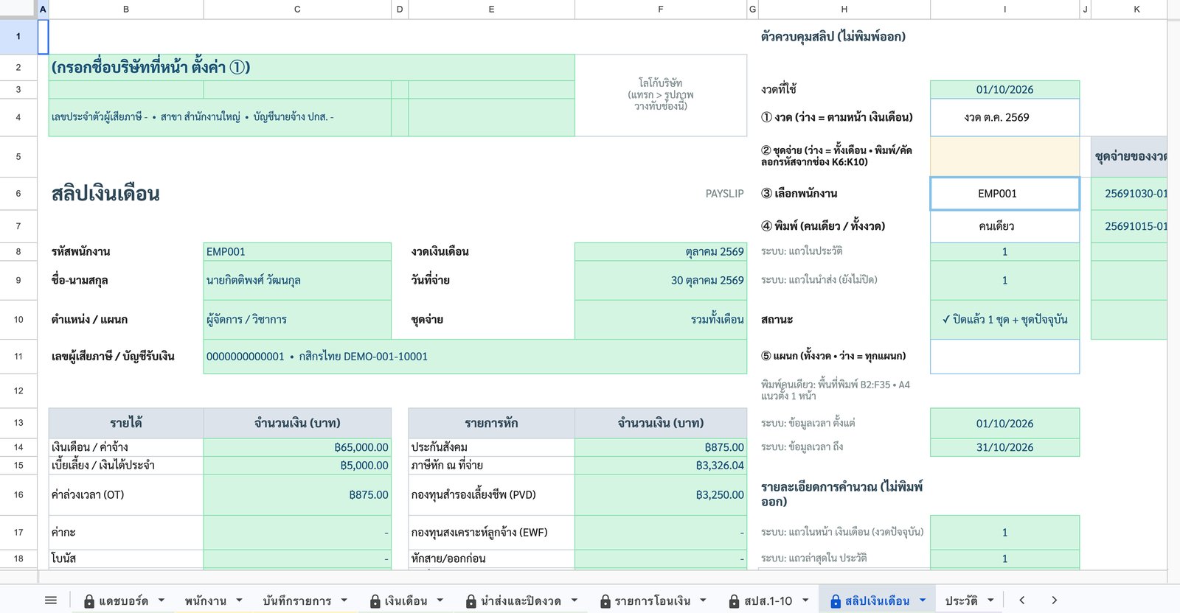Select column F header
Screen dimensions: 1180x613
(x=661, y=9)
